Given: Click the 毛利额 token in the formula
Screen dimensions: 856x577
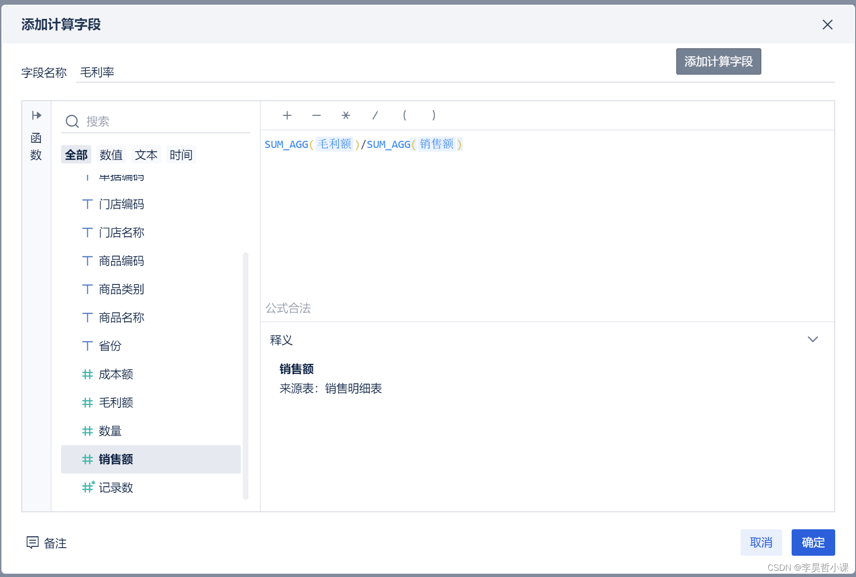Looking at the screenshot, I should [x=335, y=144].
